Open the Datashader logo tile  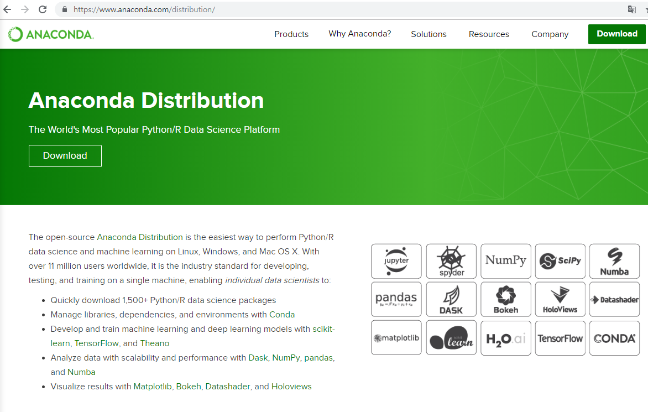(x=614, y=299)
